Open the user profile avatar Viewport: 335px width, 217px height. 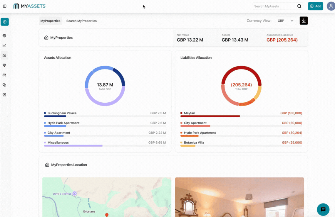point(331,6)
